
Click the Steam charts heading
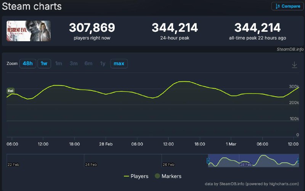[x=32, y=6]
